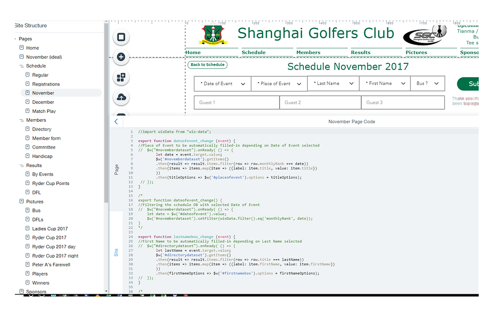
Task: Click the Guest 2 input field
Action: coord(320,103)
